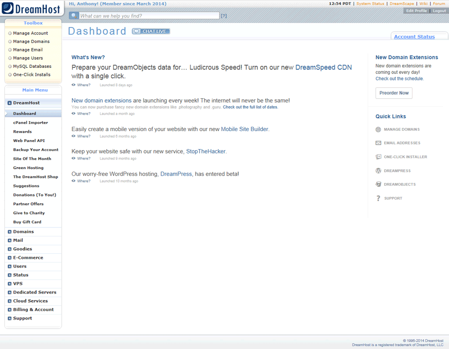
Task: Click eye icon under Mobile Site Builder news
Action: (74, 136)
